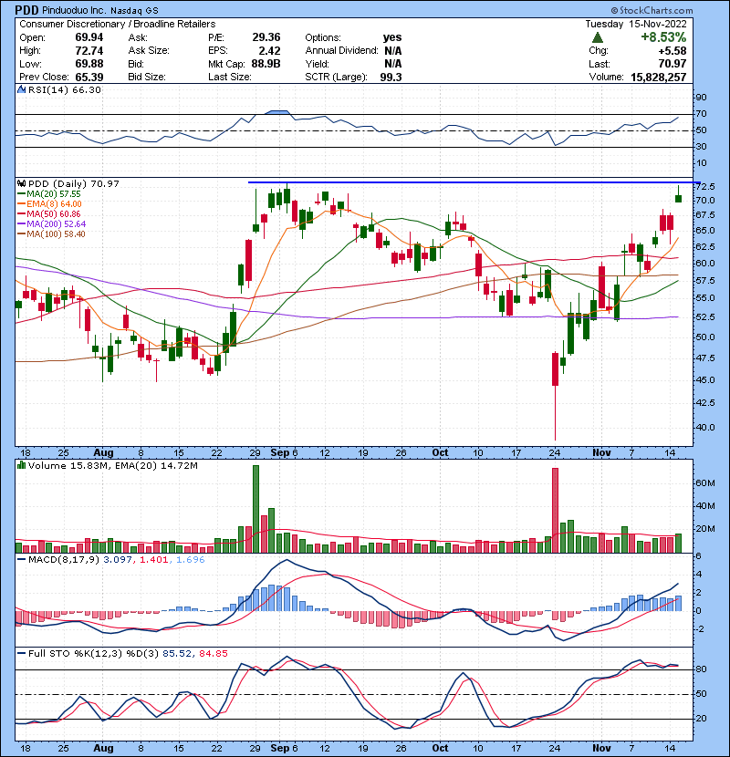The width and height of the screenshot is (730, 757).
Task: Click the EPS value 2.42
Action: point(269,50)
